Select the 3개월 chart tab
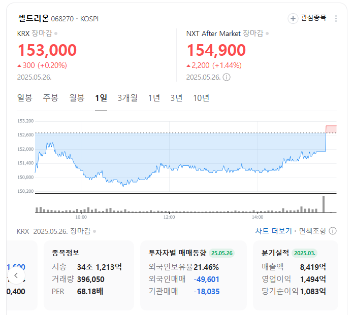This screenshot has height=315, width=353. [127, 98]
